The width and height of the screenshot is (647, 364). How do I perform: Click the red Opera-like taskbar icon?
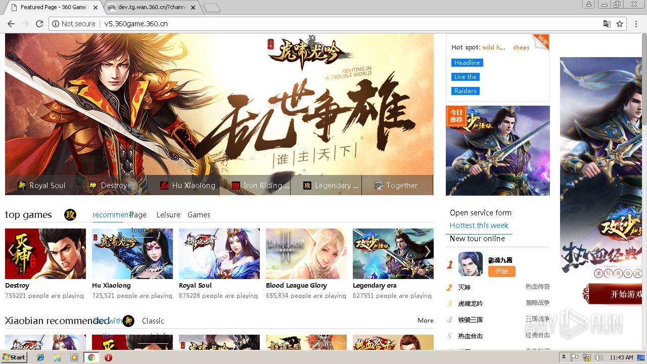[108, 357]
